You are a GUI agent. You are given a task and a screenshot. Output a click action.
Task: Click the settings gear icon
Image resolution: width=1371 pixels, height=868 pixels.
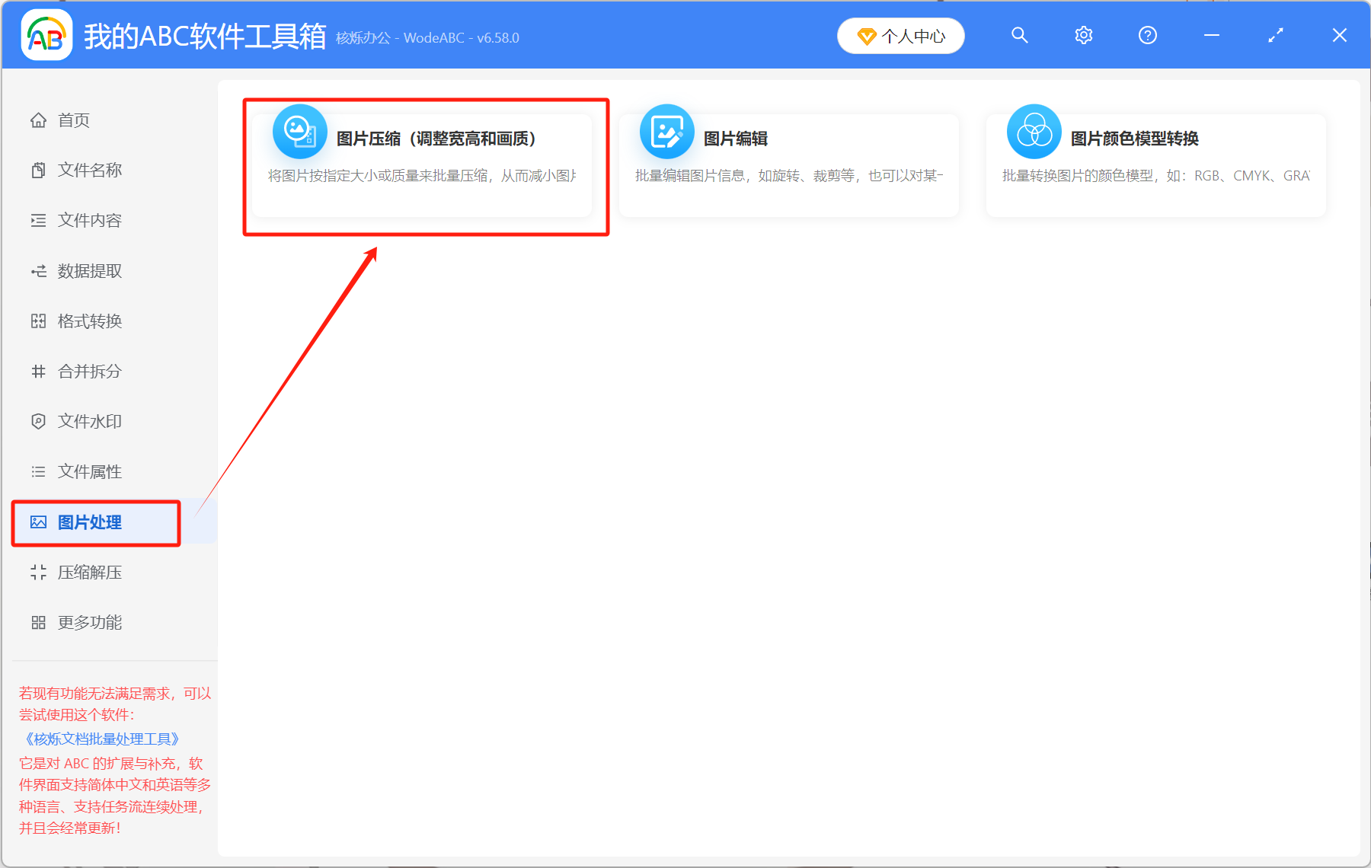tap(1083, 35)
